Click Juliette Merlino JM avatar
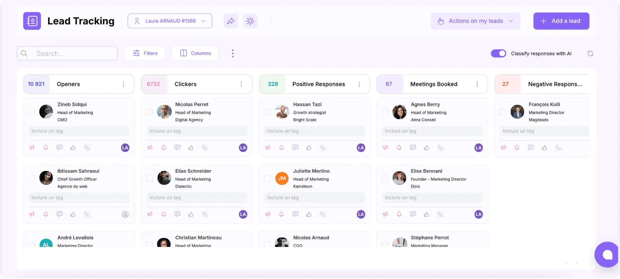 (x=282, y=179)
